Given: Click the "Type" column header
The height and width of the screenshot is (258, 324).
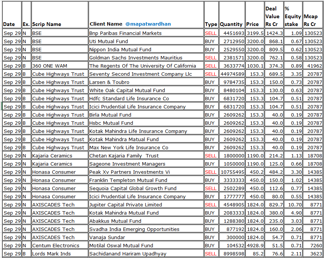Looking at the screenshot, I should point(211,15).
